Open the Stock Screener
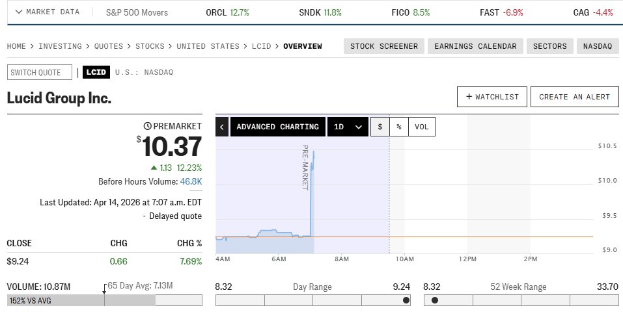This screenshot has height=321, width=623. 384,46
